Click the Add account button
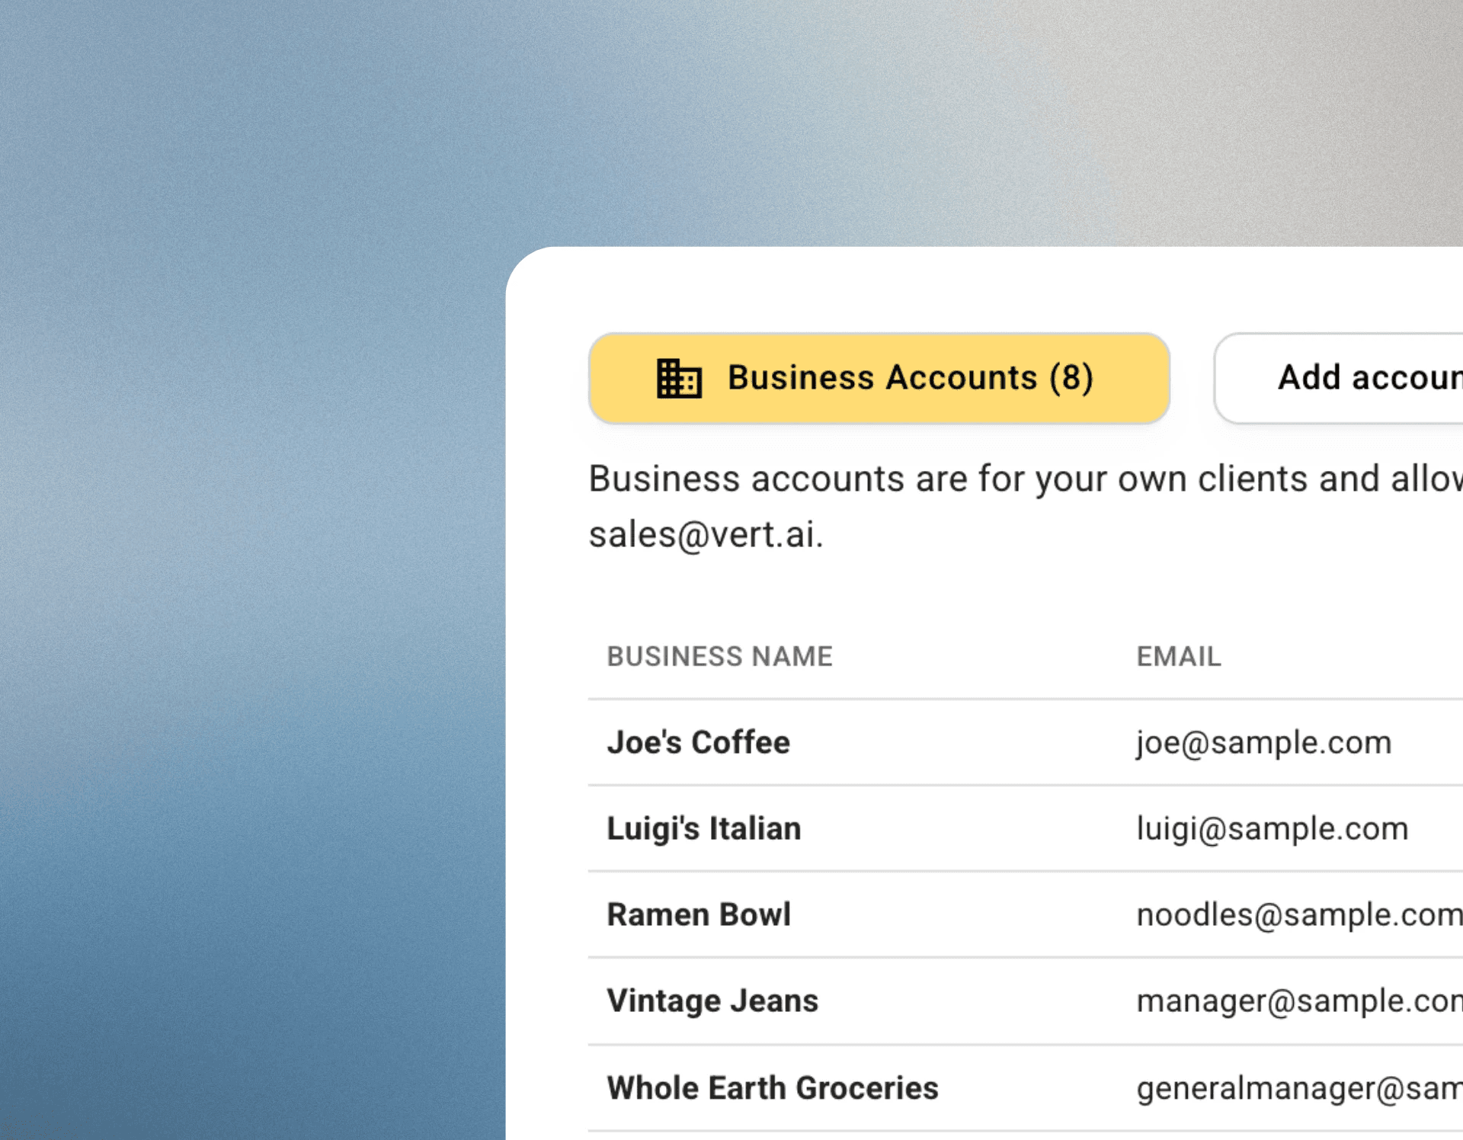 click(x=1339, y=378)
